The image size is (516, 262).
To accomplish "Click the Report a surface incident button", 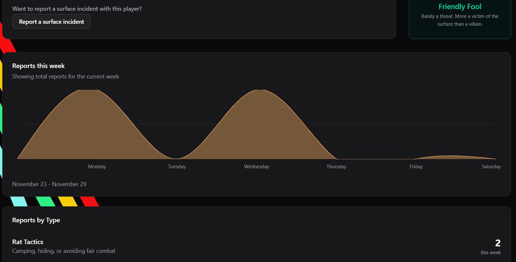I will (x=51, y=21).
